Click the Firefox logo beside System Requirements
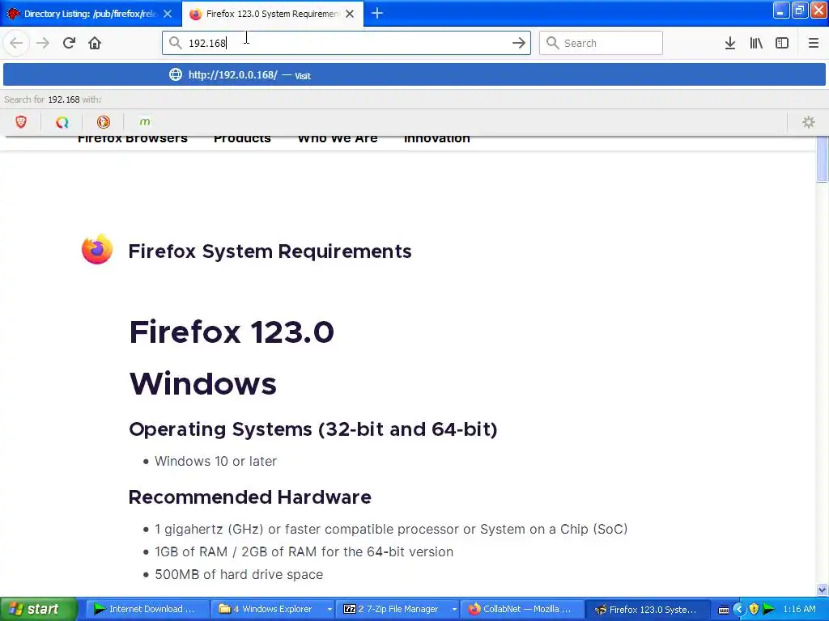Screen dimensions: 829x621 (97, 249)
